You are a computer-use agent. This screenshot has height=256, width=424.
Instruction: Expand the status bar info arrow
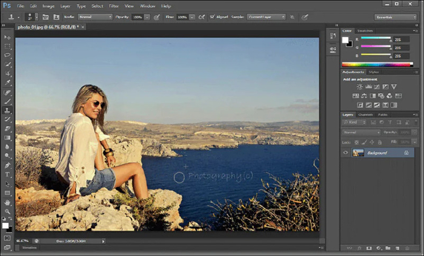click(x=104, y=241)
